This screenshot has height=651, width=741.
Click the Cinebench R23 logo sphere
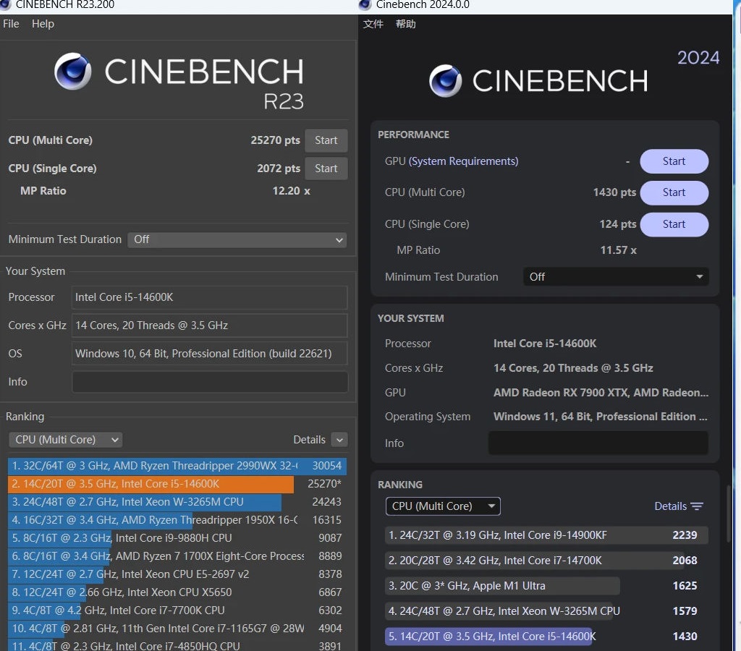coord(72,72)
